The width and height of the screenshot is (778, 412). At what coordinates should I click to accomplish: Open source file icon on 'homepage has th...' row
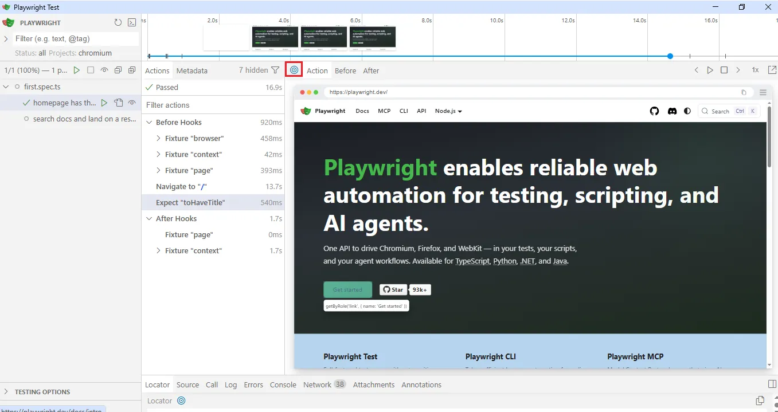pos(118,103)
